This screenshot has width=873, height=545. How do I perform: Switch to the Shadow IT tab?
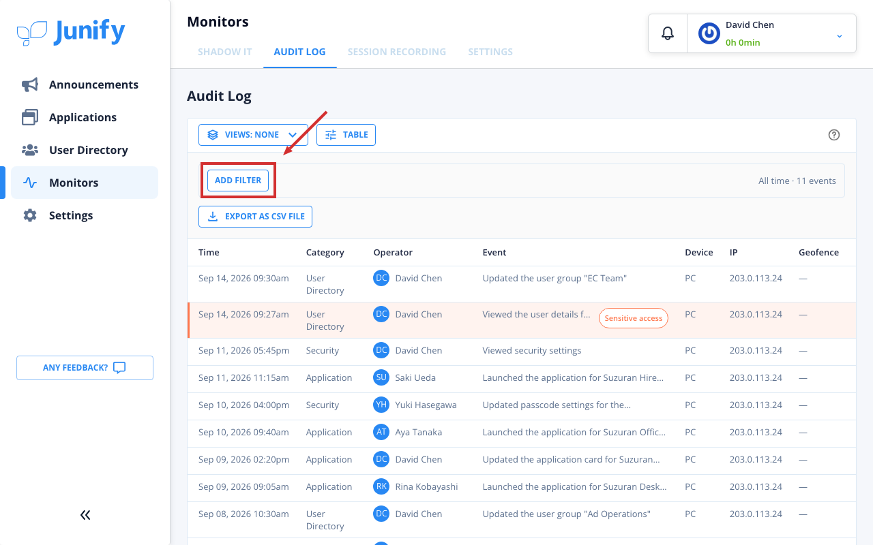225,52
